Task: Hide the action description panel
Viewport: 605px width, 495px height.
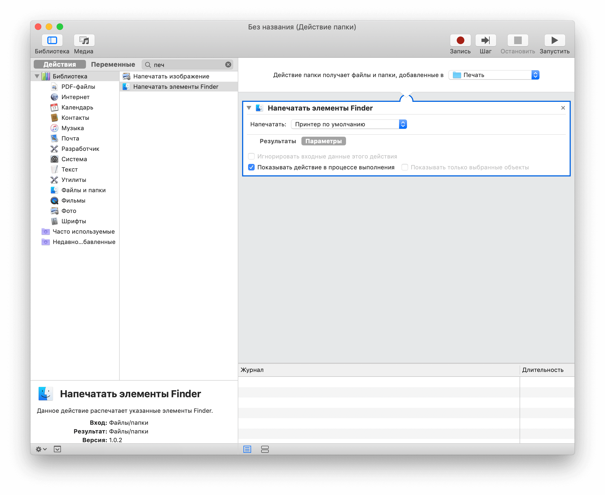Action: (57, 449)
